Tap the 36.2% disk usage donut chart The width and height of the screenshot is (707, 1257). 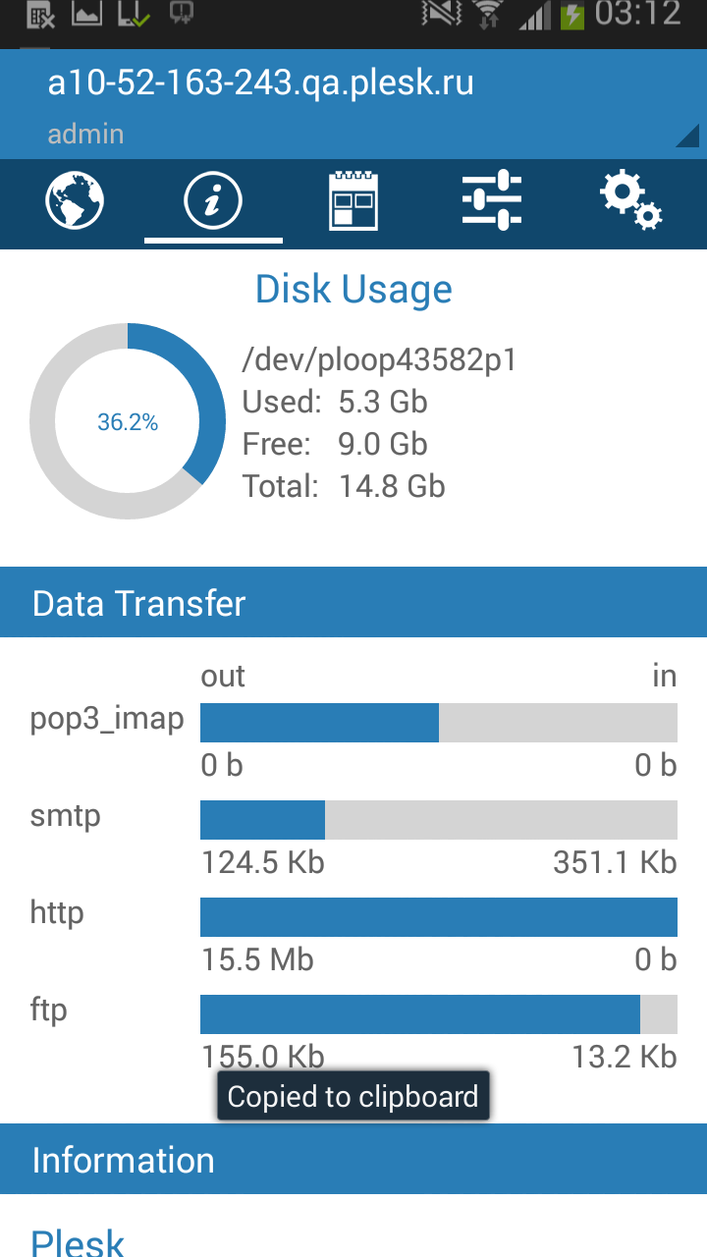click(128, 421)
